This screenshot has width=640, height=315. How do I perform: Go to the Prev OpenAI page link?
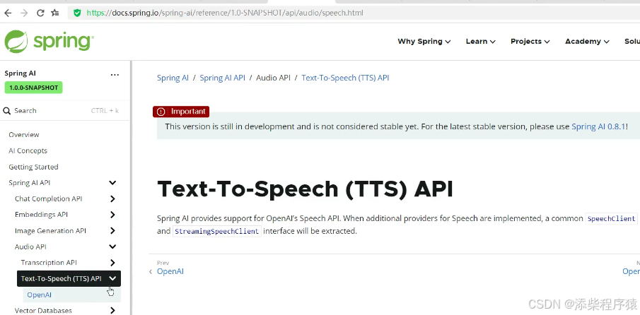(170, 271)
